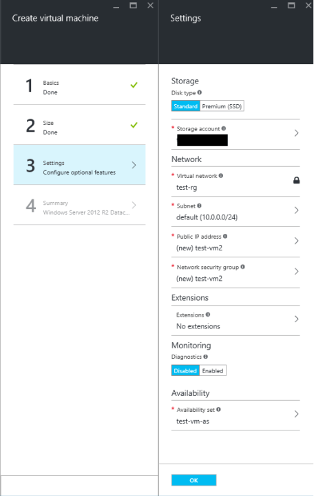
Task: Click the Network security group info icon
Action: [x=242, y=267]
